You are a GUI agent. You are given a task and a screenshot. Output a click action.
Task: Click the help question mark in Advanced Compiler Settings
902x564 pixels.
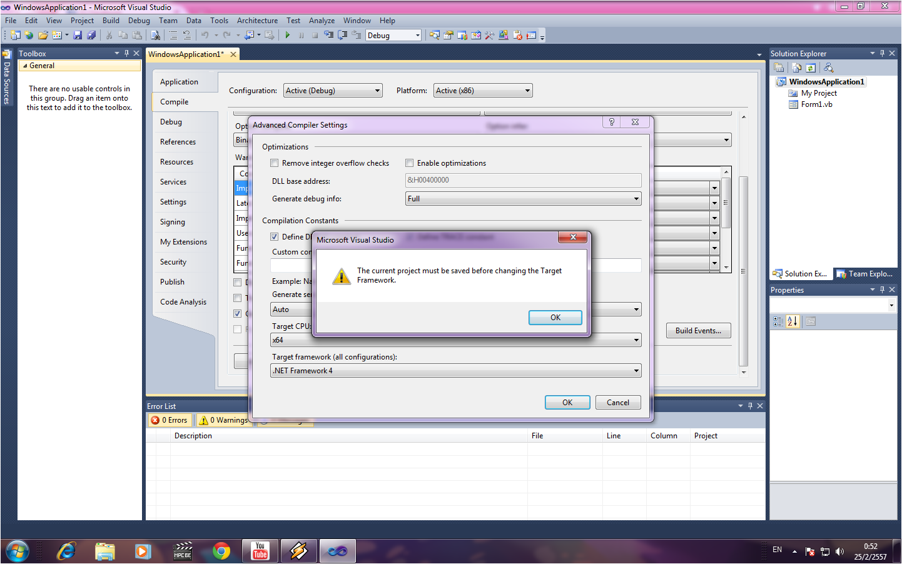pyautogui.click(x=611, y=122)
